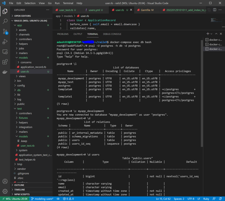
Task: Expand the OUTLINE section
Action: (19, 185)
